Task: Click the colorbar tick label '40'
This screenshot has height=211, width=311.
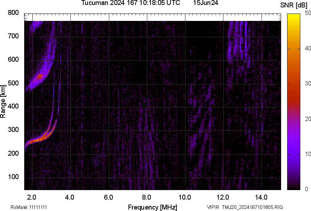Action: coord(308,49)
